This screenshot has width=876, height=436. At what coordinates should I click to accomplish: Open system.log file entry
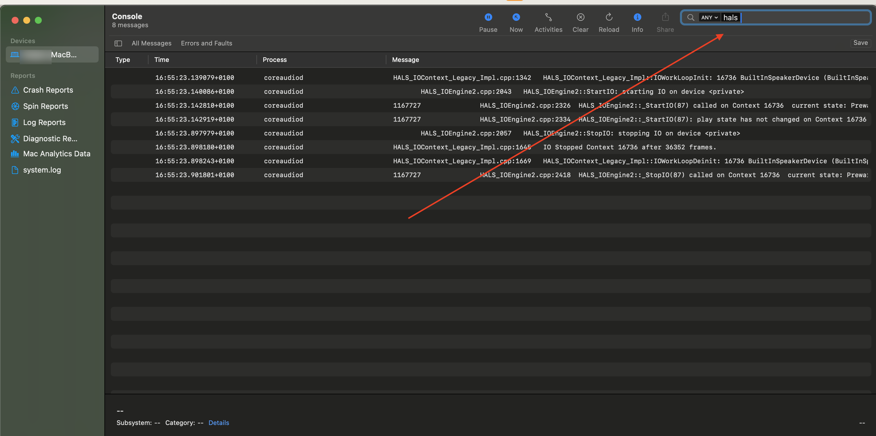click(x=42, y=170)
